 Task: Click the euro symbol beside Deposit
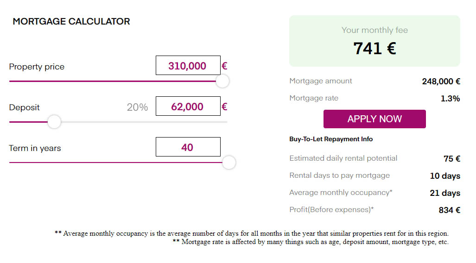point(224,107)
